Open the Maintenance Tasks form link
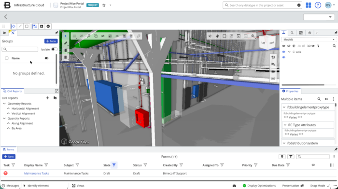 pos(36,173)
